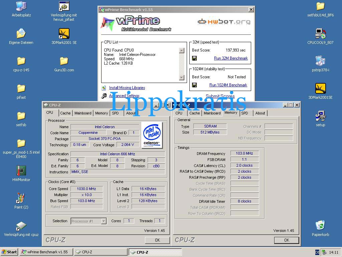The height and width of the screenshot is (257, 342).
Task: Switch to wPrime Benchmark taskbar button
Action: 46,252
